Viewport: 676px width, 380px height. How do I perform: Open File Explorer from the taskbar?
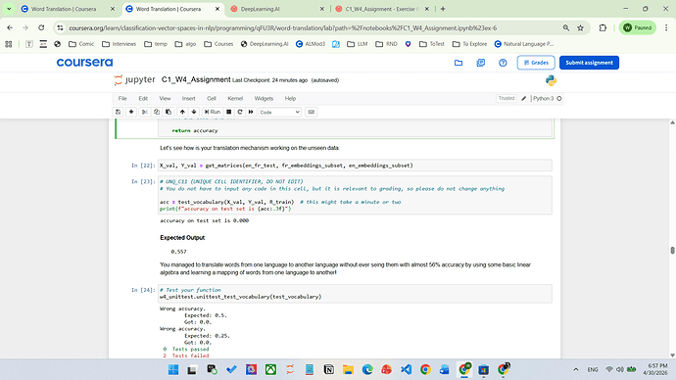click(348, 369)
